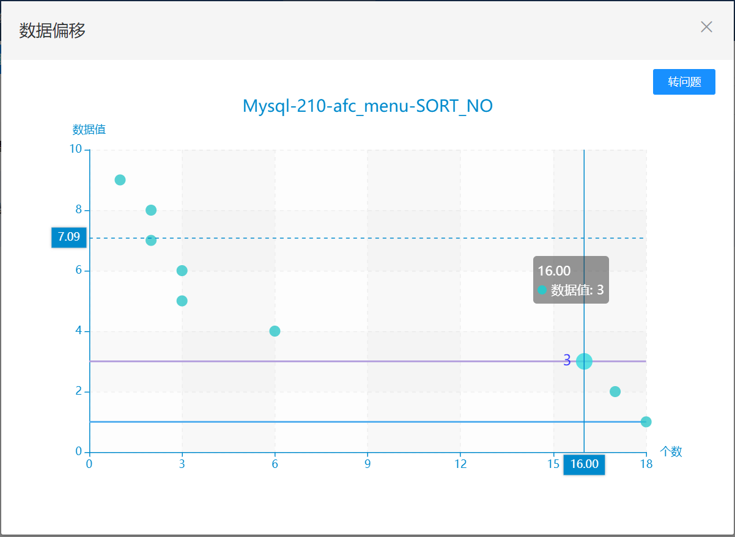
Task: Select the data point with value 8
Action: tap(151, 210)
